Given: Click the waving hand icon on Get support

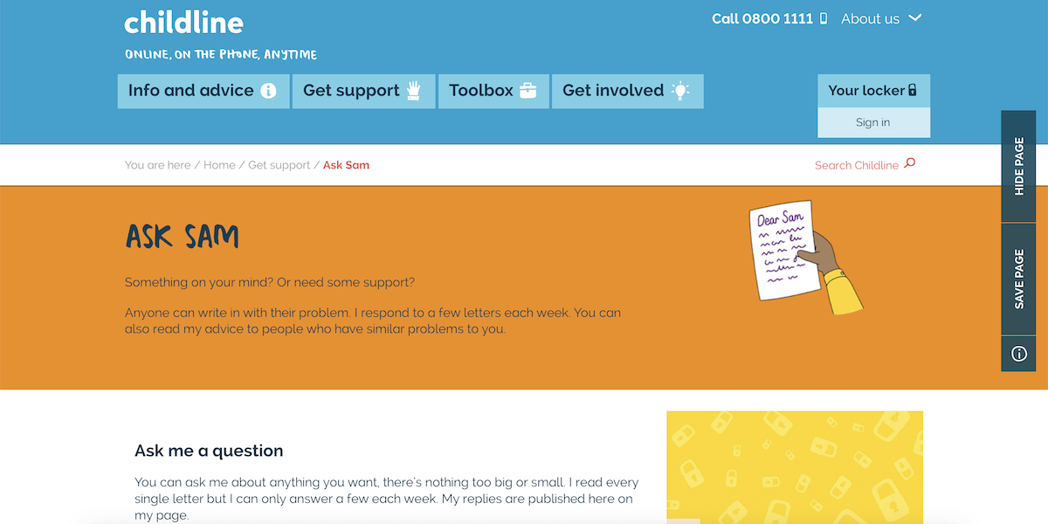Looking at the screenshot, I should (x=415, y=91).
